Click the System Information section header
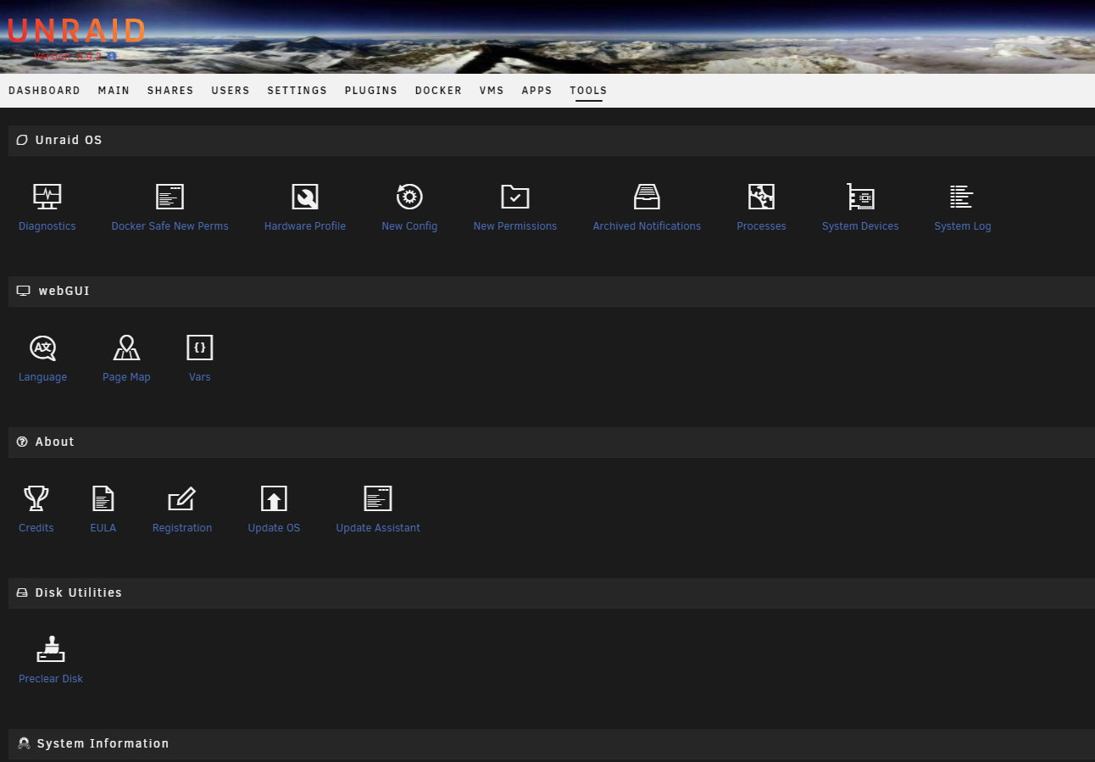The width and height of the screenshot is (1095, 762). pos(552,743)
